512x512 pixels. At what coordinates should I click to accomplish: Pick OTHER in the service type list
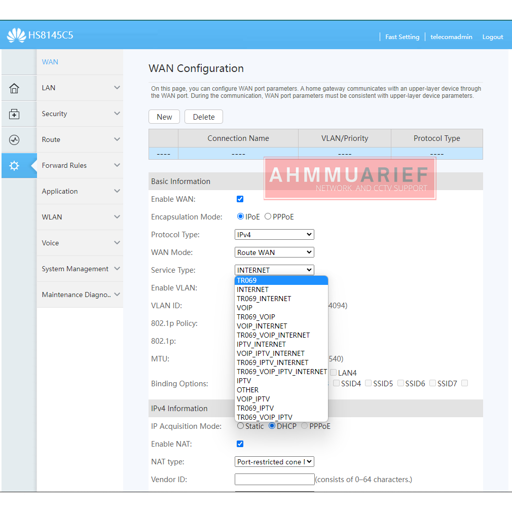pyautogui.click(x=247, y=390)
